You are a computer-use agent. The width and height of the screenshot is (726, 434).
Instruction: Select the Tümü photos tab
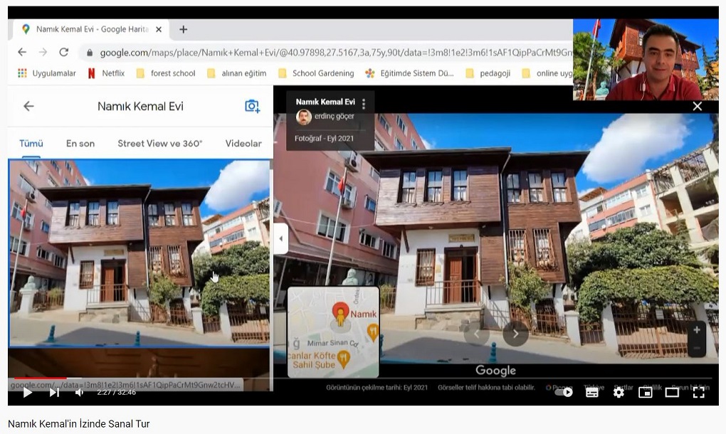31,144
